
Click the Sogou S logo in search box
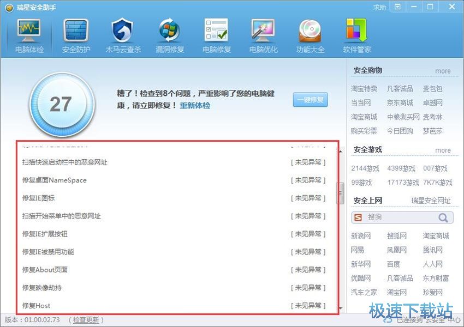point(358,217)
